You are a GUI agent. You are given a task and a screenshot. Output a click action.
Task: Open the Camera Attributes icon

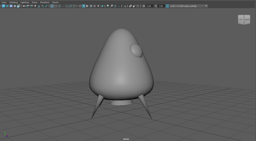tap(31, 6)
